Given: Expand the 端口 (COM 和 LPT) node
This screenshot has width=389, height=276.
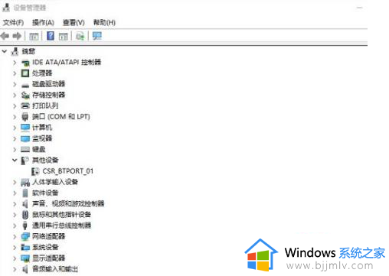Looking at the screenshot, I should (15, 117).
